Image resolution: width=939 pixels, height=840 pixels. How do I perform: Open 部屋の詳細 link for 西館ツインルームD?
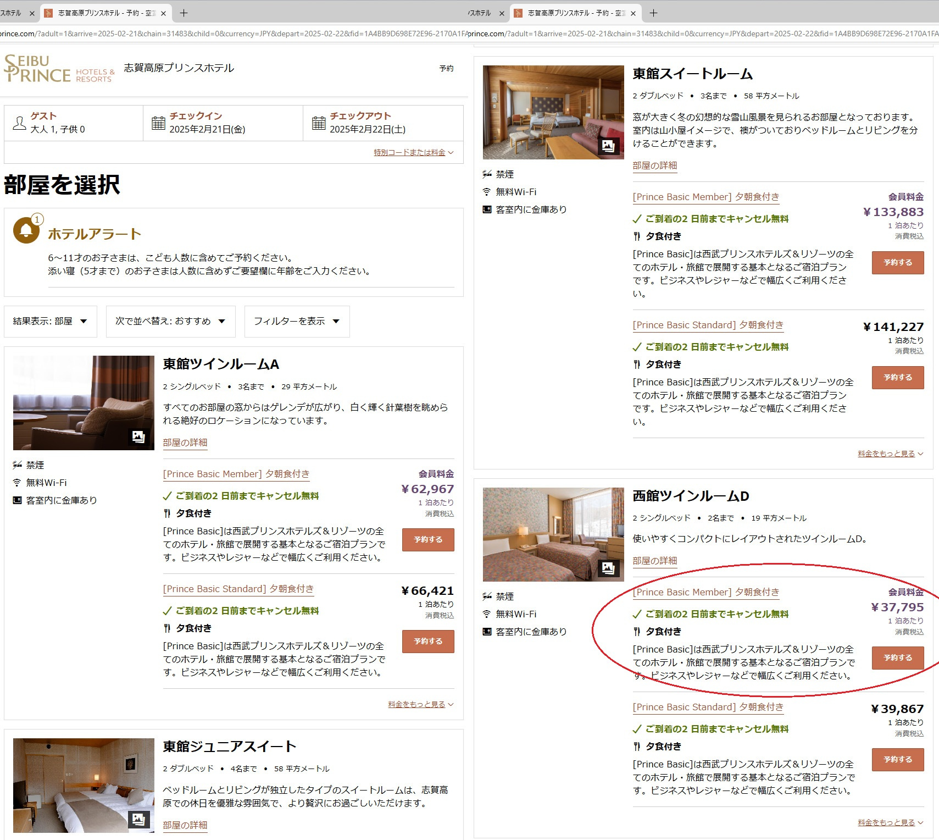654,561
